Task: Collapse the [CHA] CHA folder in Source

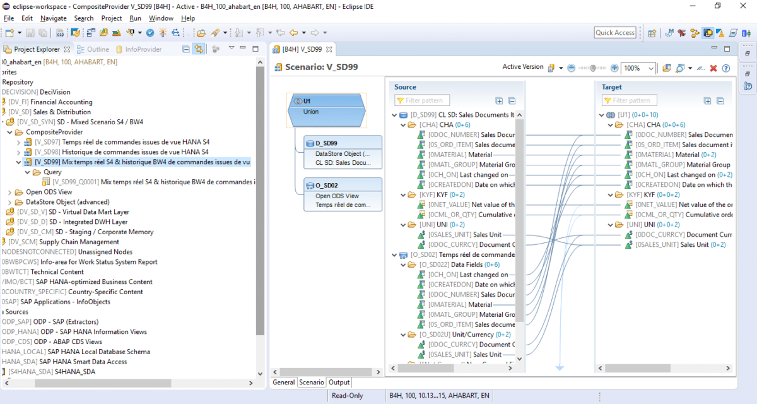Action: (403, 124)
